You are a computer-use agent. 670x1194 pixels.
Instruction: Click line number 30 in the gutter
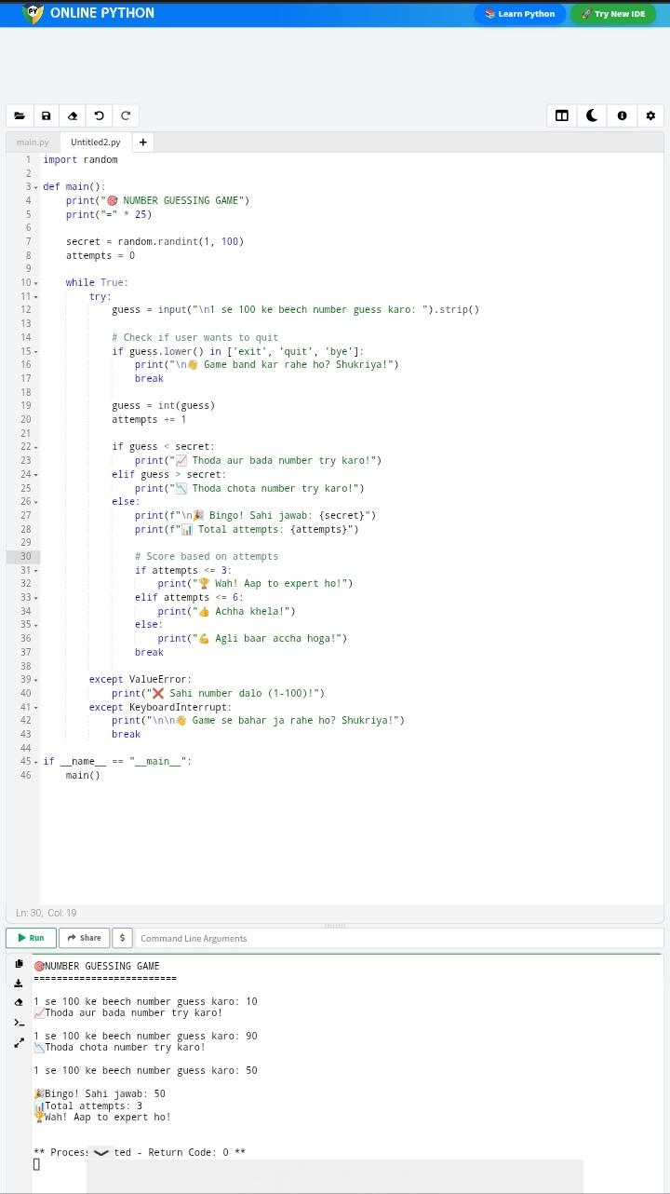pyautogui.click(x=25, y=556)
